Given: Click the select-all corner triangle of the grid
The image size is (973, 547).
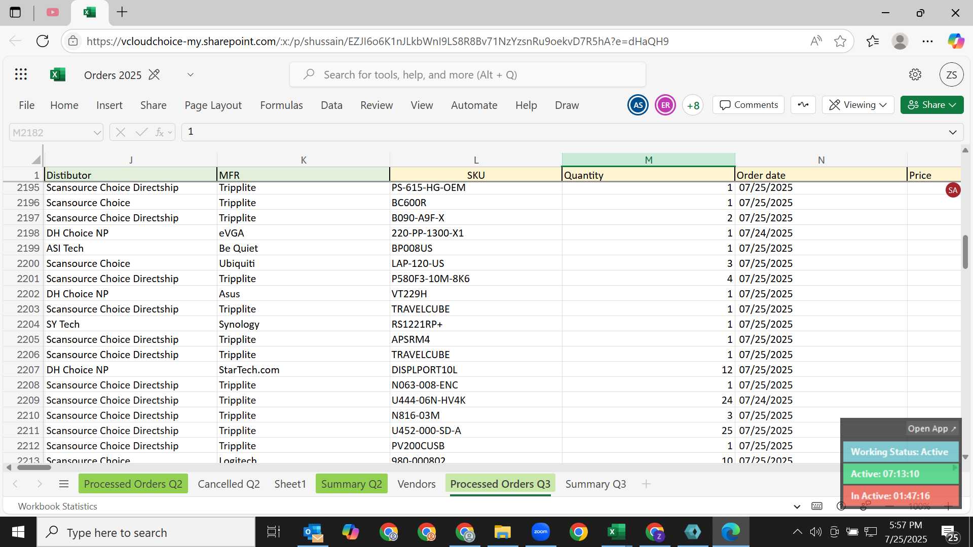Looking at the screenshot, I should (x=35, y=160).
